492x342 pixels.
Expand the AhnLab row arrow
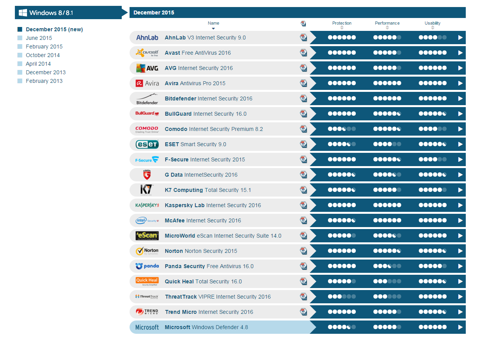pyautogui.click(x=460, y=38)
